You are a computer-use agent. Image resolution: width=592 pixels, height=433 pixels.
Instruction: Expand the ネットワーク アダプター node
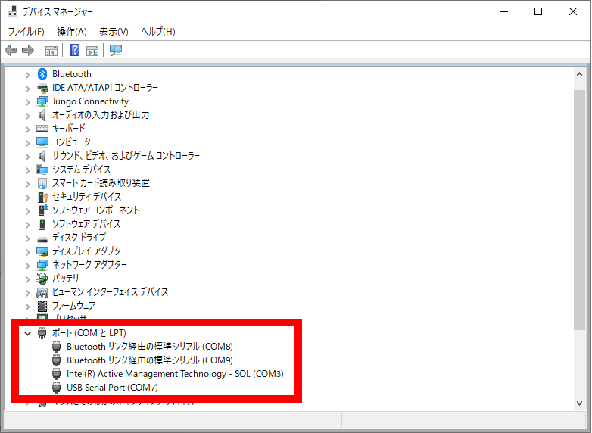pyautogui.click(x=28, y=265)
